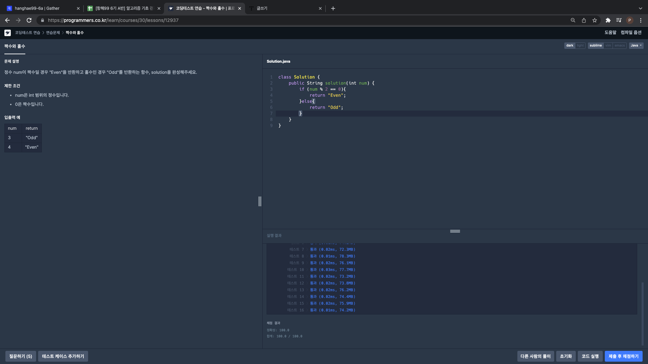Reload the page with refresh icon
The image size is (648, 364).
29,20
